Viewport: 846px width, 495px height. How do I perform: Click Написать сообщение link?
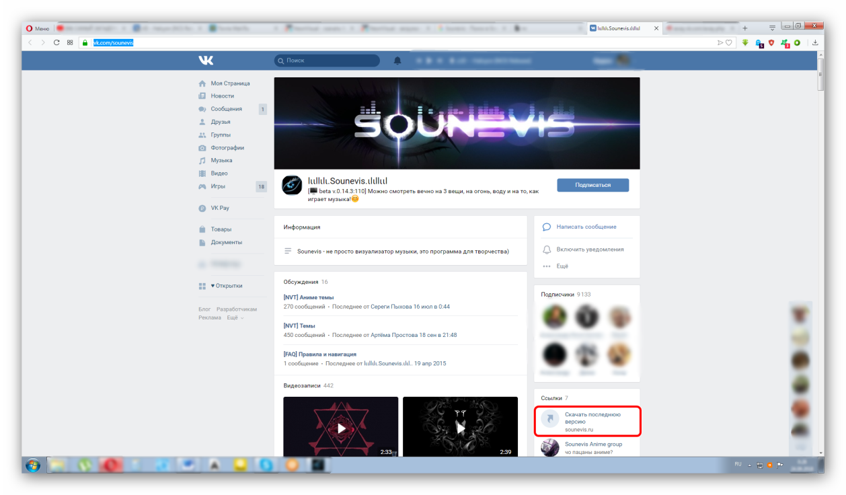point(586,227)
